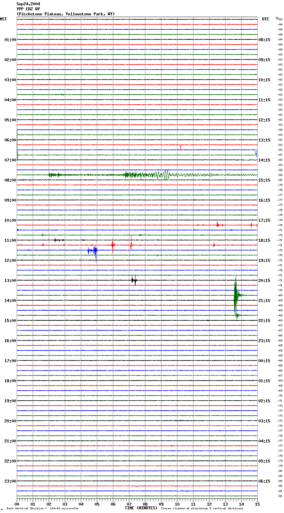Click the 03:15 UTC time label

(x=264, y=421)
